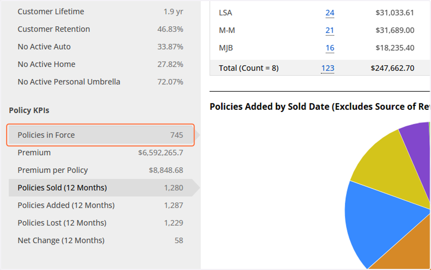Click the LSA row label
This screenshot has height=270, width=431.
[x=226, y=13]
